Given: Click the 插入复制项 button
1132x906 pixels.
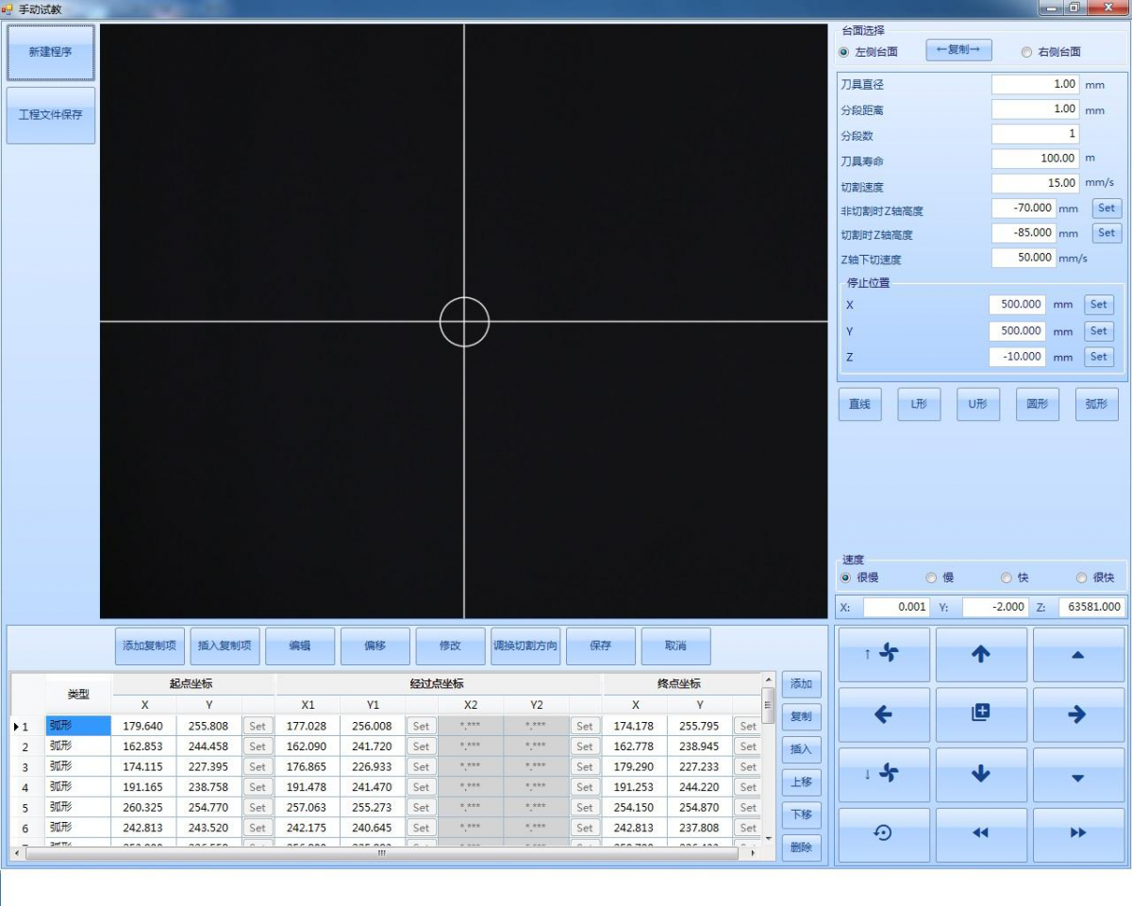Looking at the screenshot, I should pyautogui.click(x=225, y=646).
